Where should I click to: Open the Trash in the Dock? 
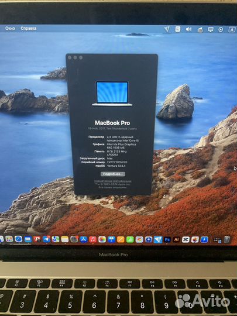pos(227,239)
